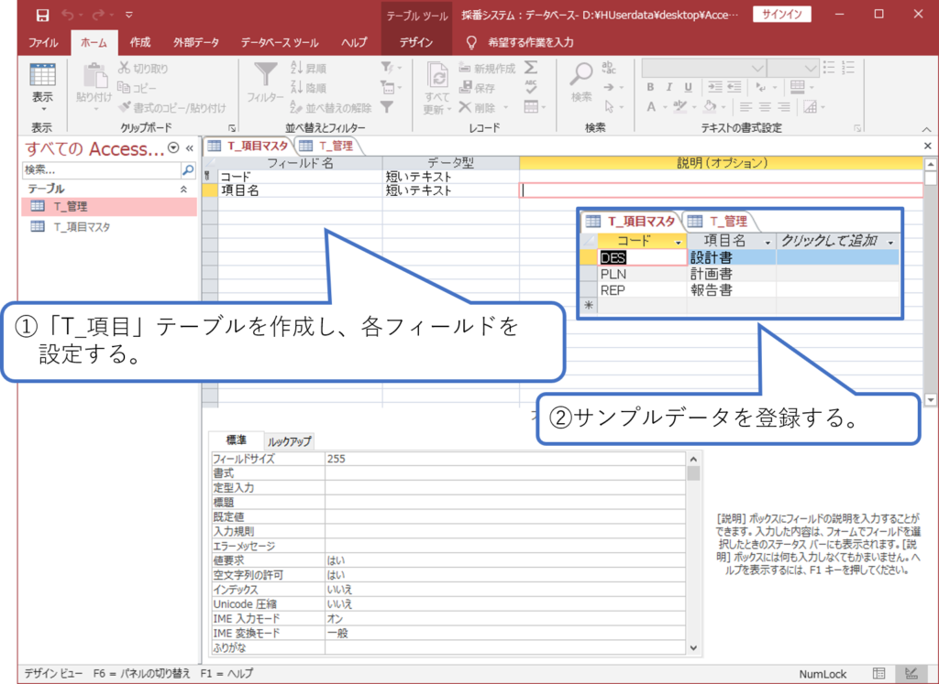Click the font color A icon
This screenshot has width=939, height=684.
tap(652, 107)
